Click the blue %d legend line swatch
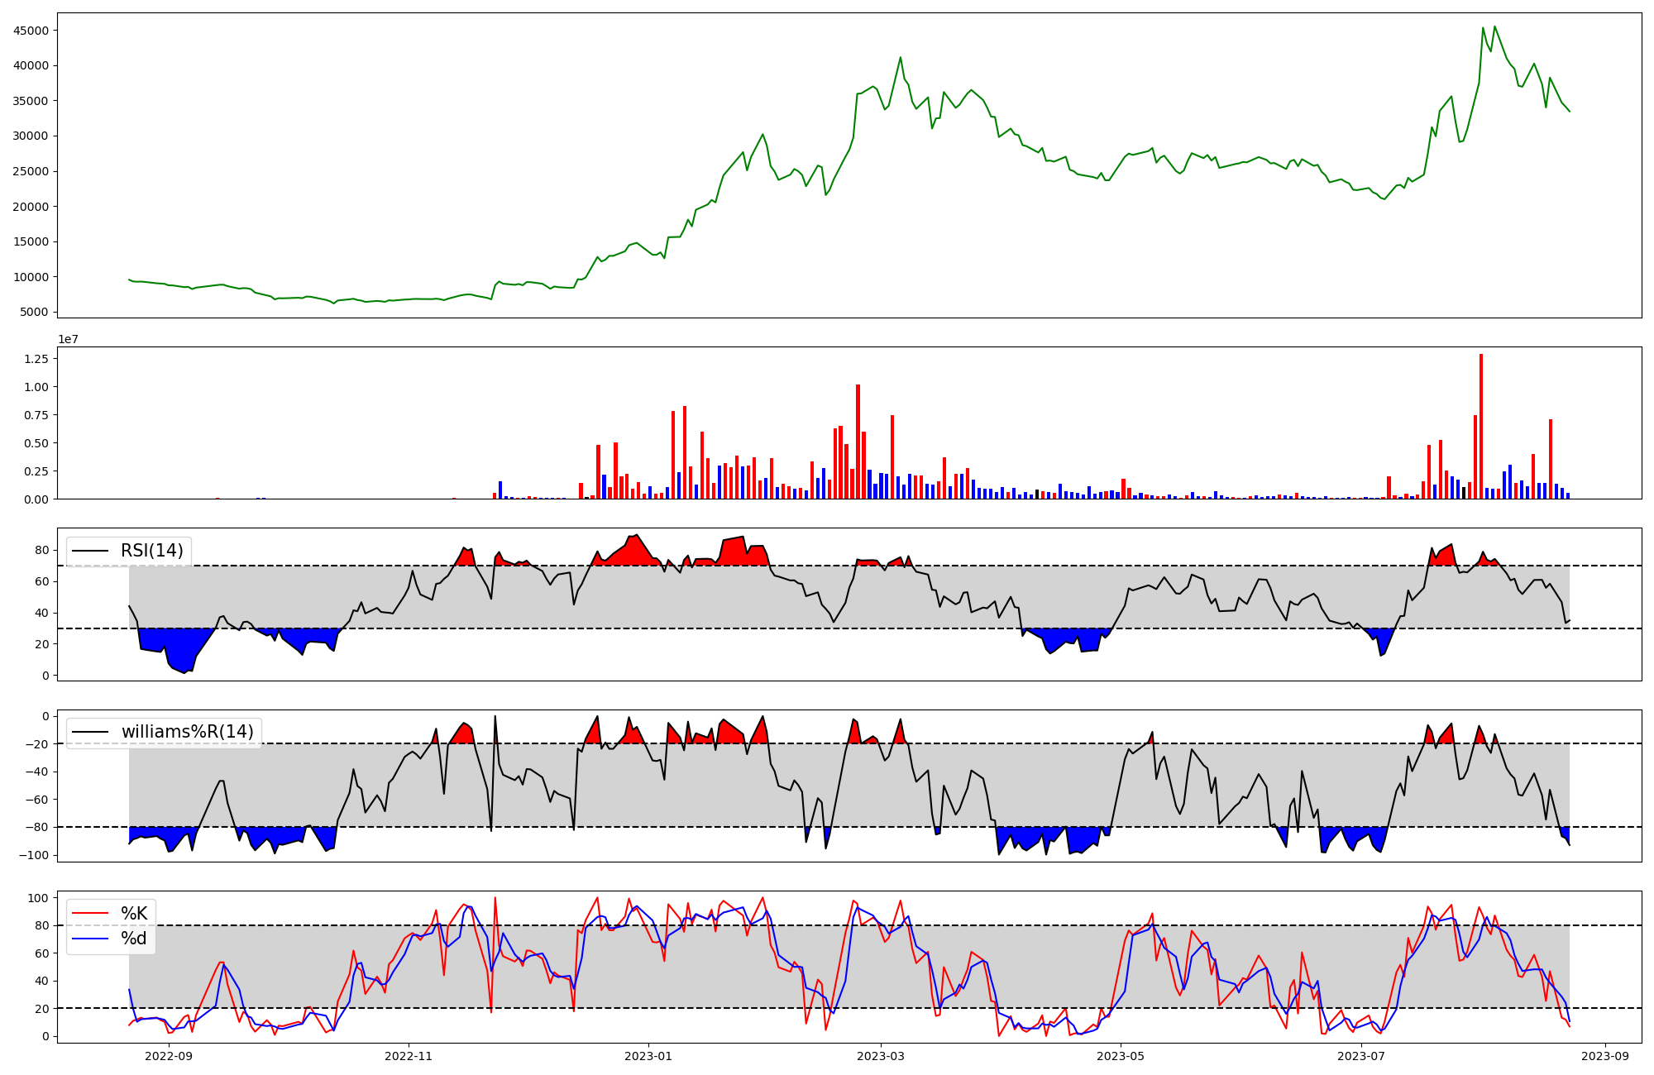The image size is (1654, 1075). coord(90,939)
